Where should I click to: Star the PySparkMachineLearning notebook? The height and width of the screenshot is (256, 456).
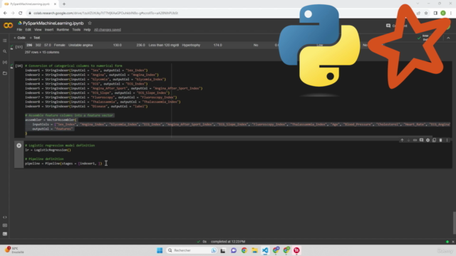pyautogui.click(x=90, y=23)
